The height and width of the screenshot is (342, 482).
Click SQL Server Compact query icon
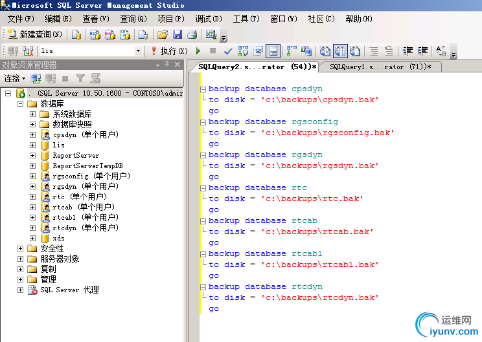coord(143,34)
